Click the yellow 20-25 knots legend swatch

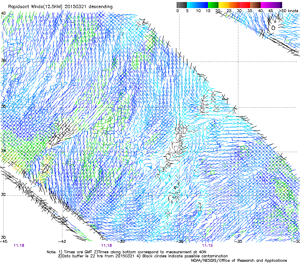(224, 5)
